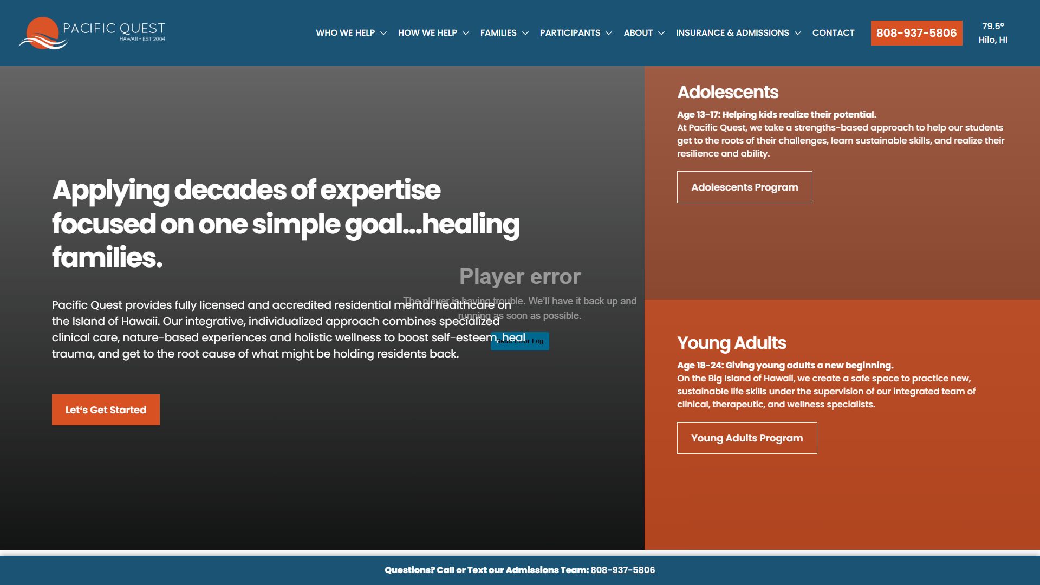The image size is (1040, 585).
Task: Open the Participants menu item
Action: [570, 33]
